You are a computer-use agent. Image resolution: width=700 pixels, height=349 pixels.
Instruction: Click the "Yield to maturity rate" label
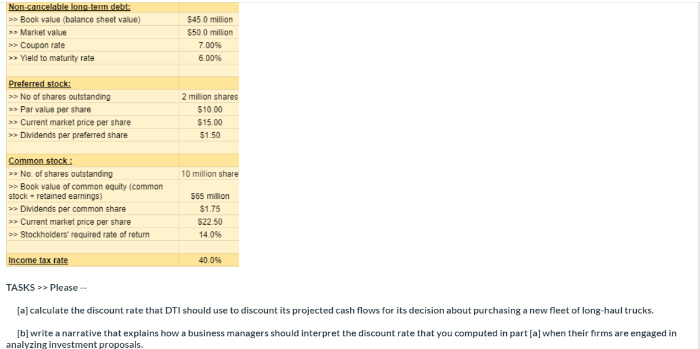[57, 58]
